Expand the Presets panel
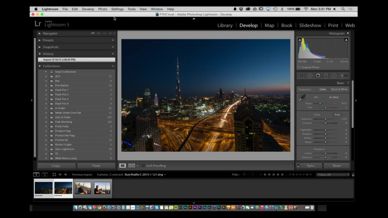Image resolution: width=388 pixels, height=218 pixels. point(40,40)
